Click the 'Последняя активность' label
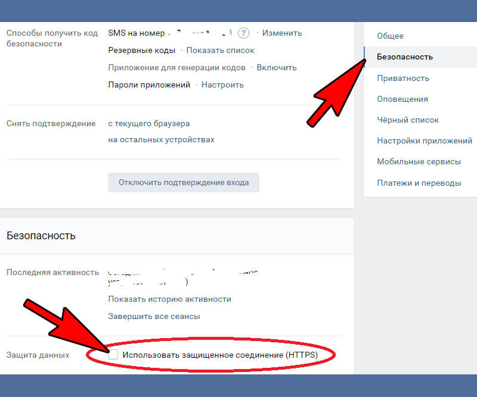477x397 pixels. point(52,272)
